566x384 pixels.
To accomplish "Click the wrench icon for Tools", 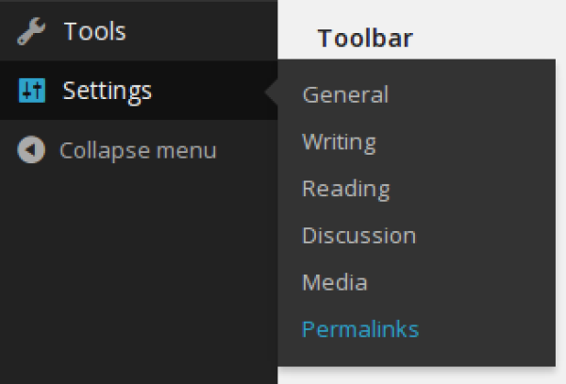I will (x=31, y=31).
